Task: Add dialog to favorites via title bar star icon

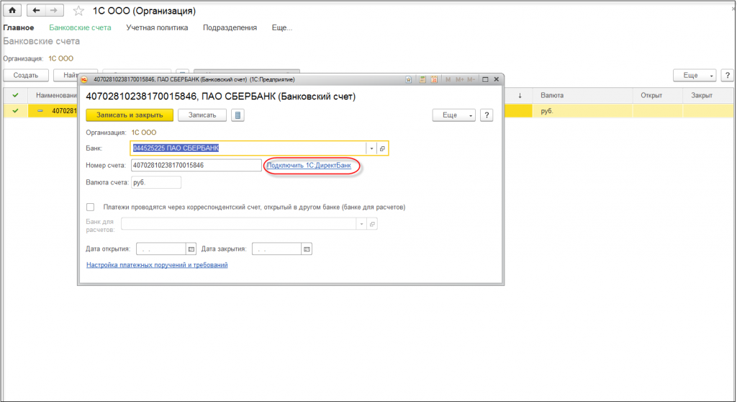Action: click(409, 79)
